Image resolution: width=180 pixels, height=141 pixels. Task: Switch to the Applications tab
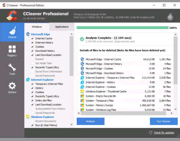[62, 27]
